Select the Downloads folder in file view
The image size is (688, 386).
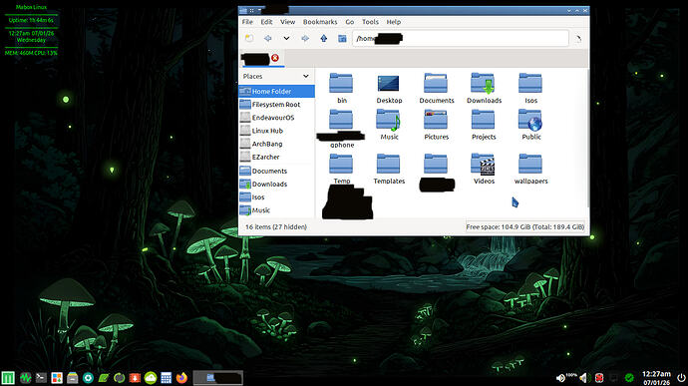(x=483, y=84)
